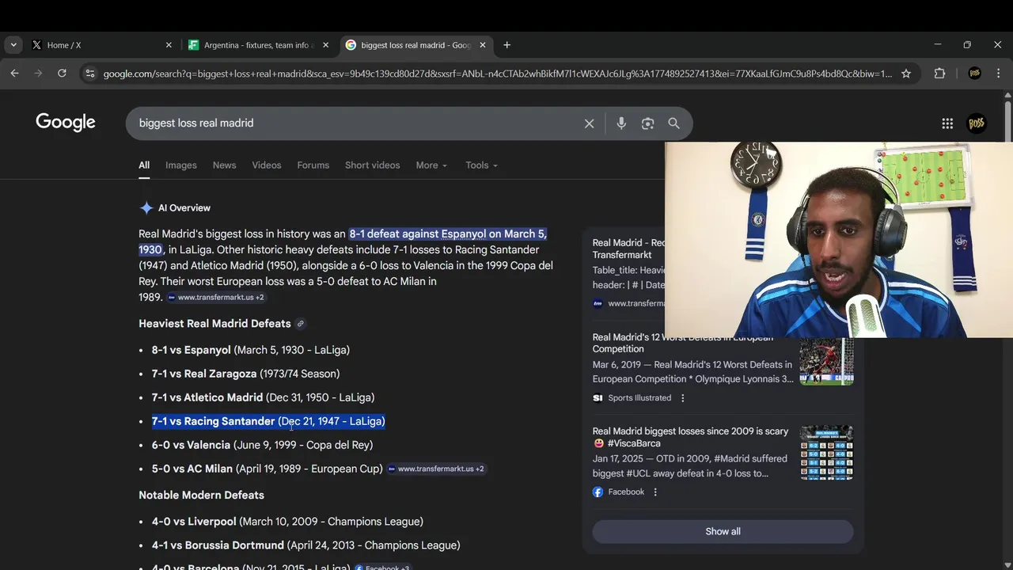Screen dimensions: 1013x570
Task: Clear the search query with X
Action: pyautogui.click(x=589, y=123)
